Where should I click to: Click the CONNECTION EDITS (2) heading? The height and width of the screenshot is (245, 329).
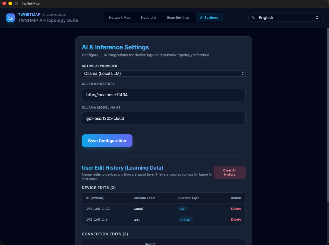pyautogui.click(x=105, y=234)
